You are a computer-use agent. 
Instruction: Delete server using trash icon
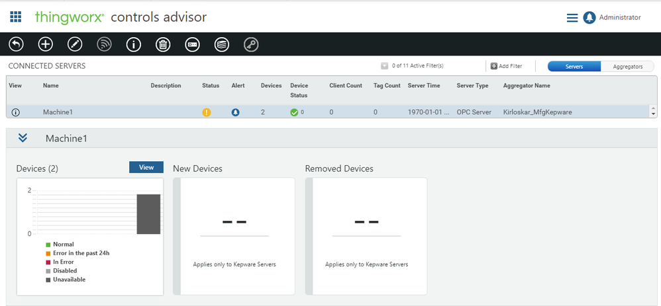(x=163, y=44)
